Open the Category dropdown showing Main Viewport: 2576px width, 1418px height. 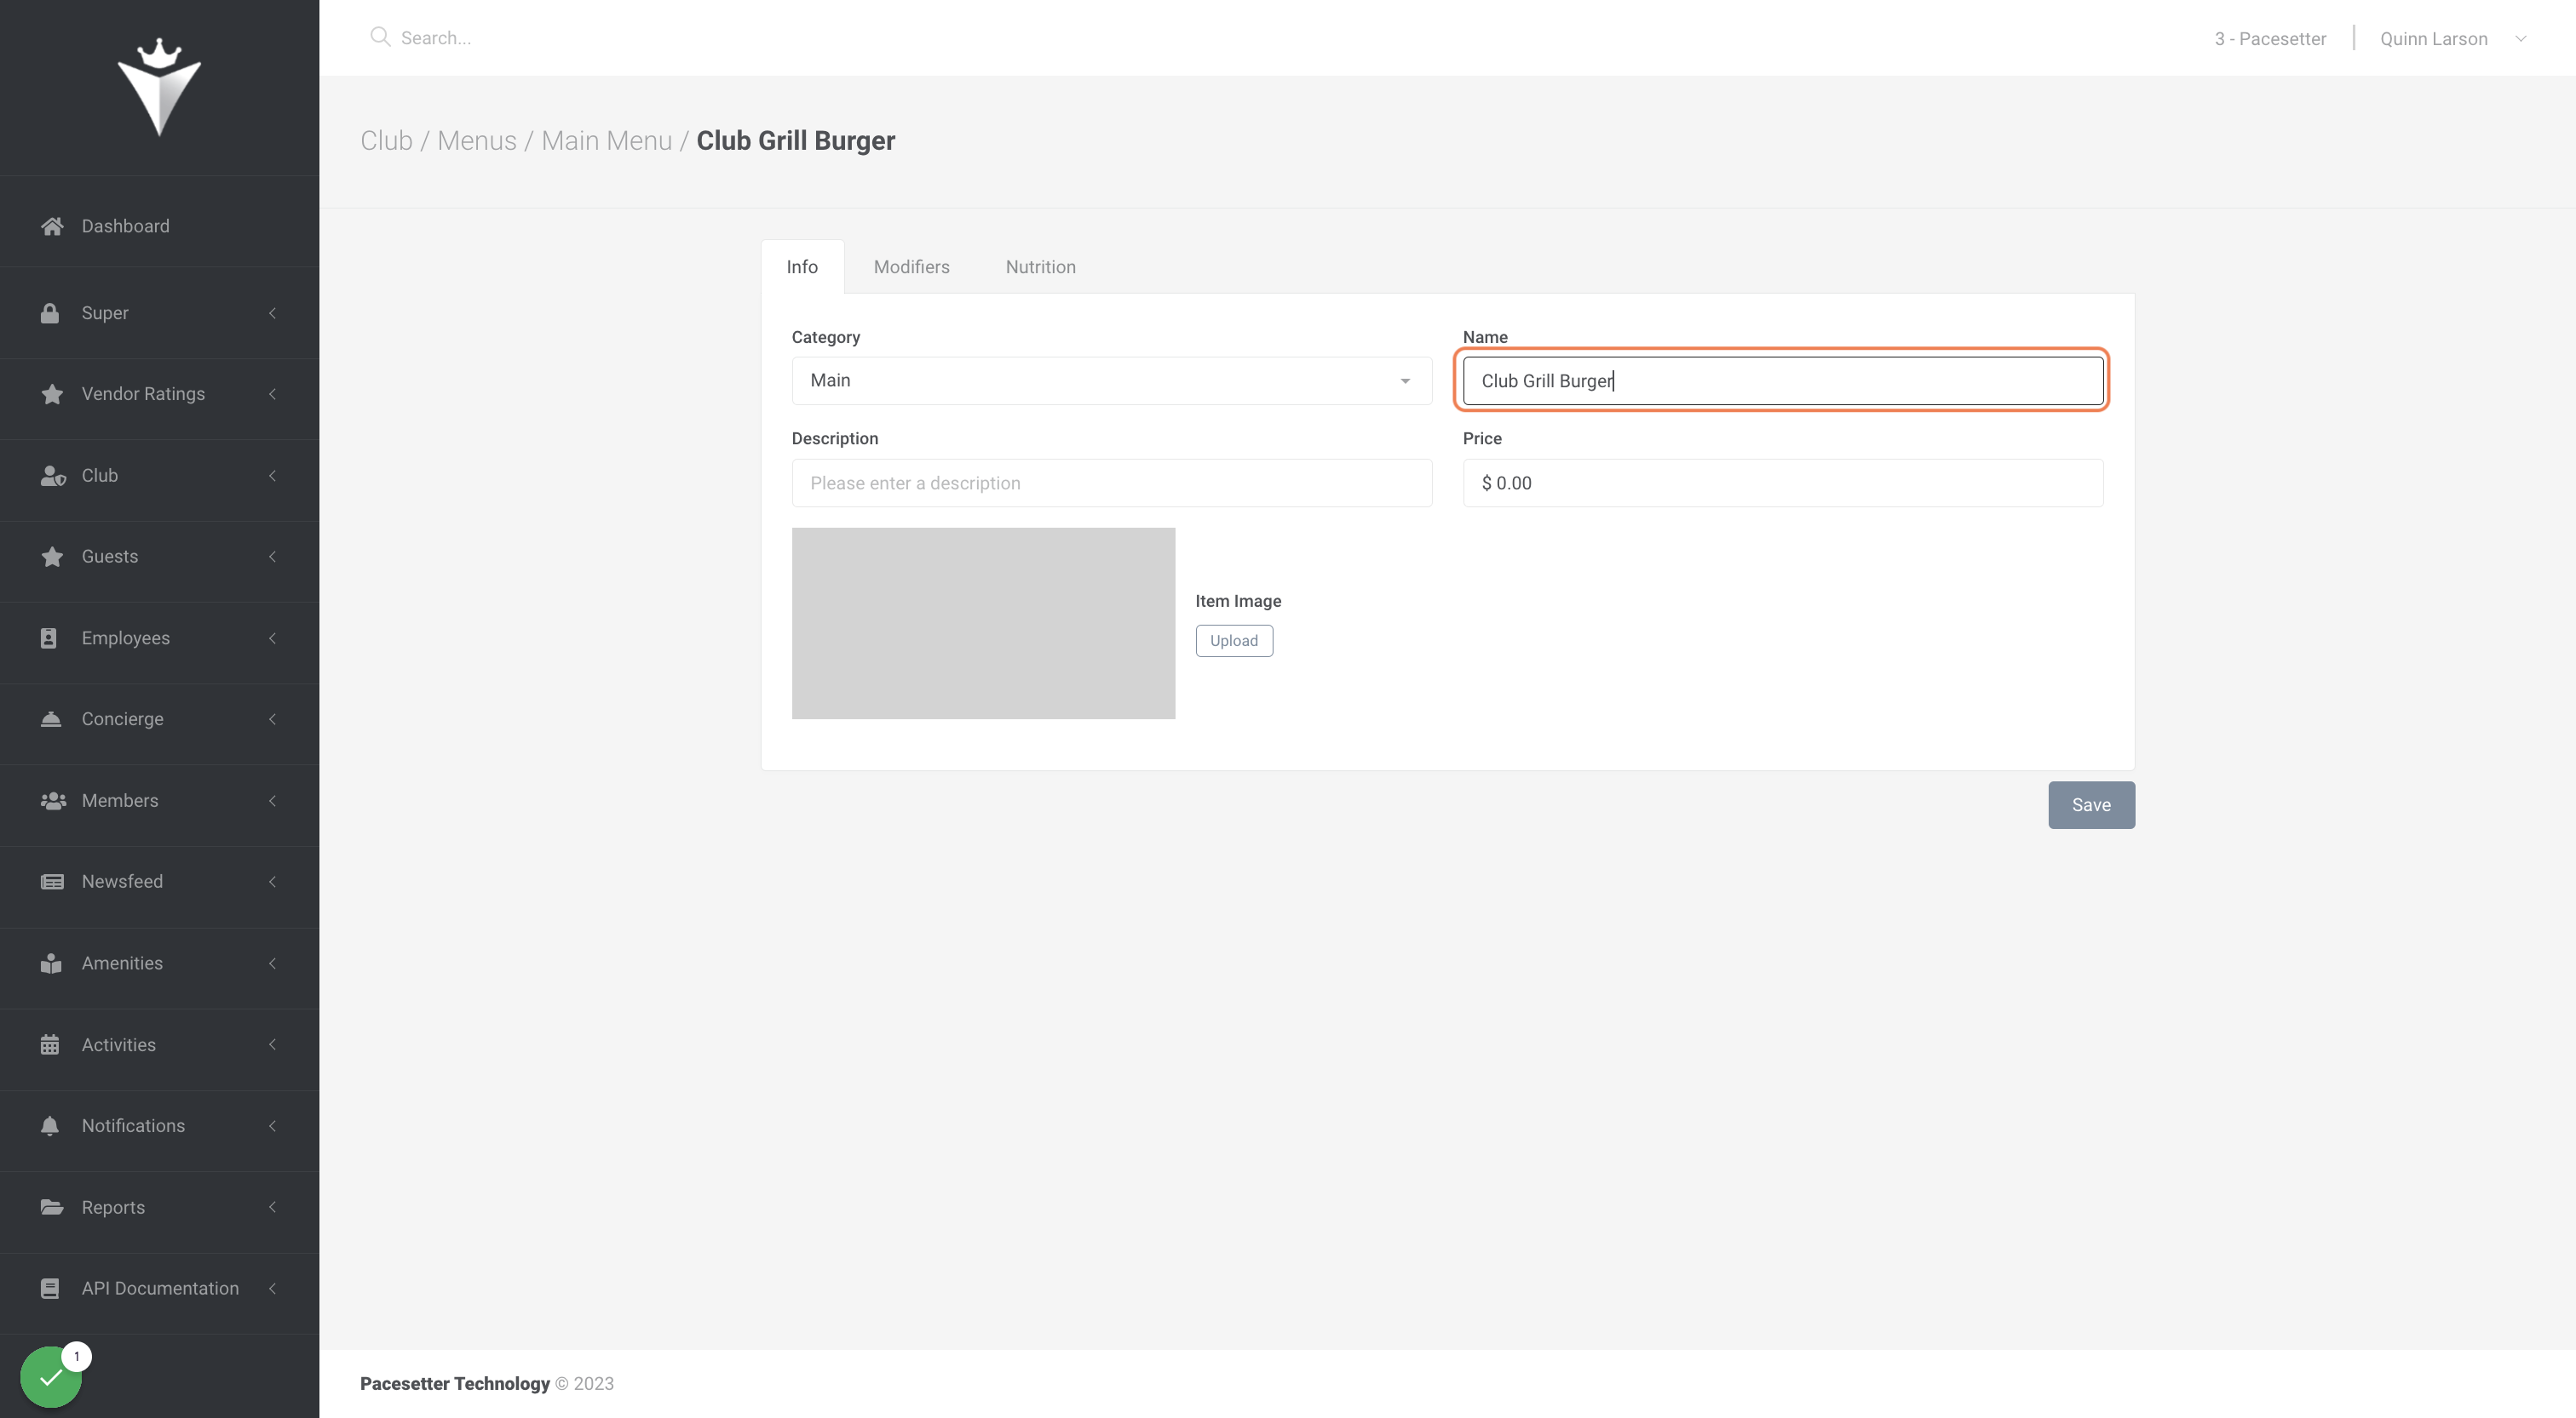(1111, 380)
